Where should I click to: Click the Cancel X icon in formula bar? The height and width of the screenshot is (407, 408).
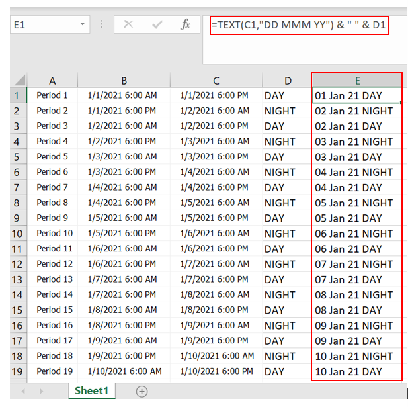128,24
